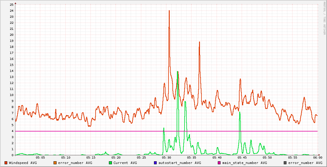327x167 pixels.
Task: Click the gray error_number legend swatch
Action: click(x=285, y=163)
